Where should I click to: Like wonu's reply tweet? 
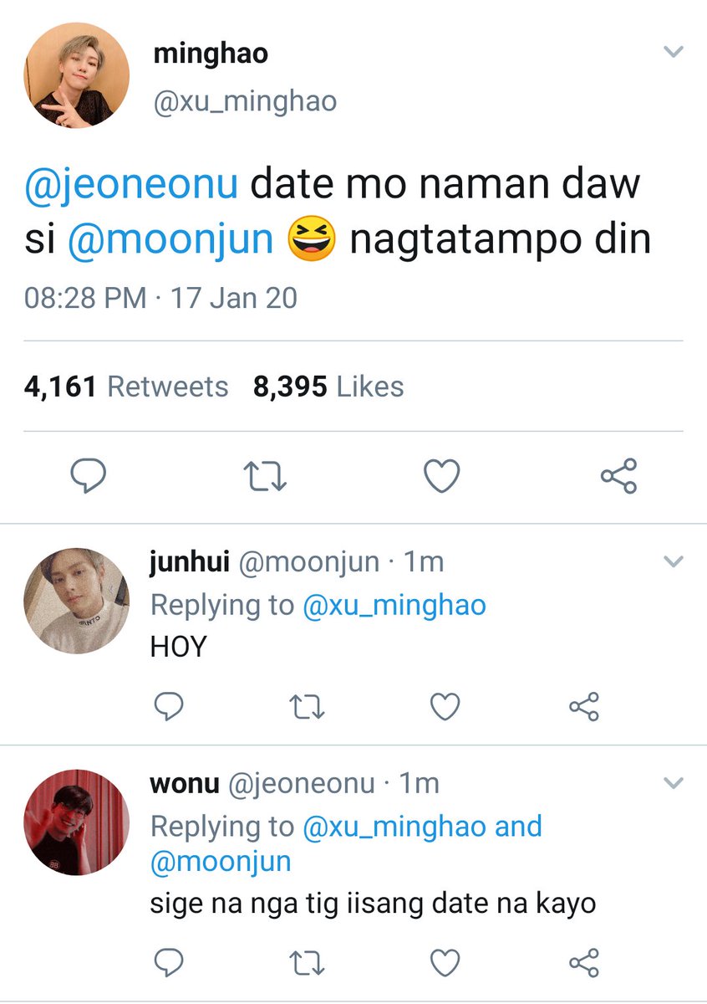click(445, 962)
